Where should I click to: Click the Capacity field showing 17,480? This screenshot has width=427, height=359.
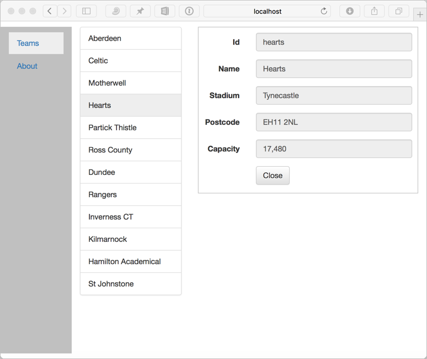point(334,149)
